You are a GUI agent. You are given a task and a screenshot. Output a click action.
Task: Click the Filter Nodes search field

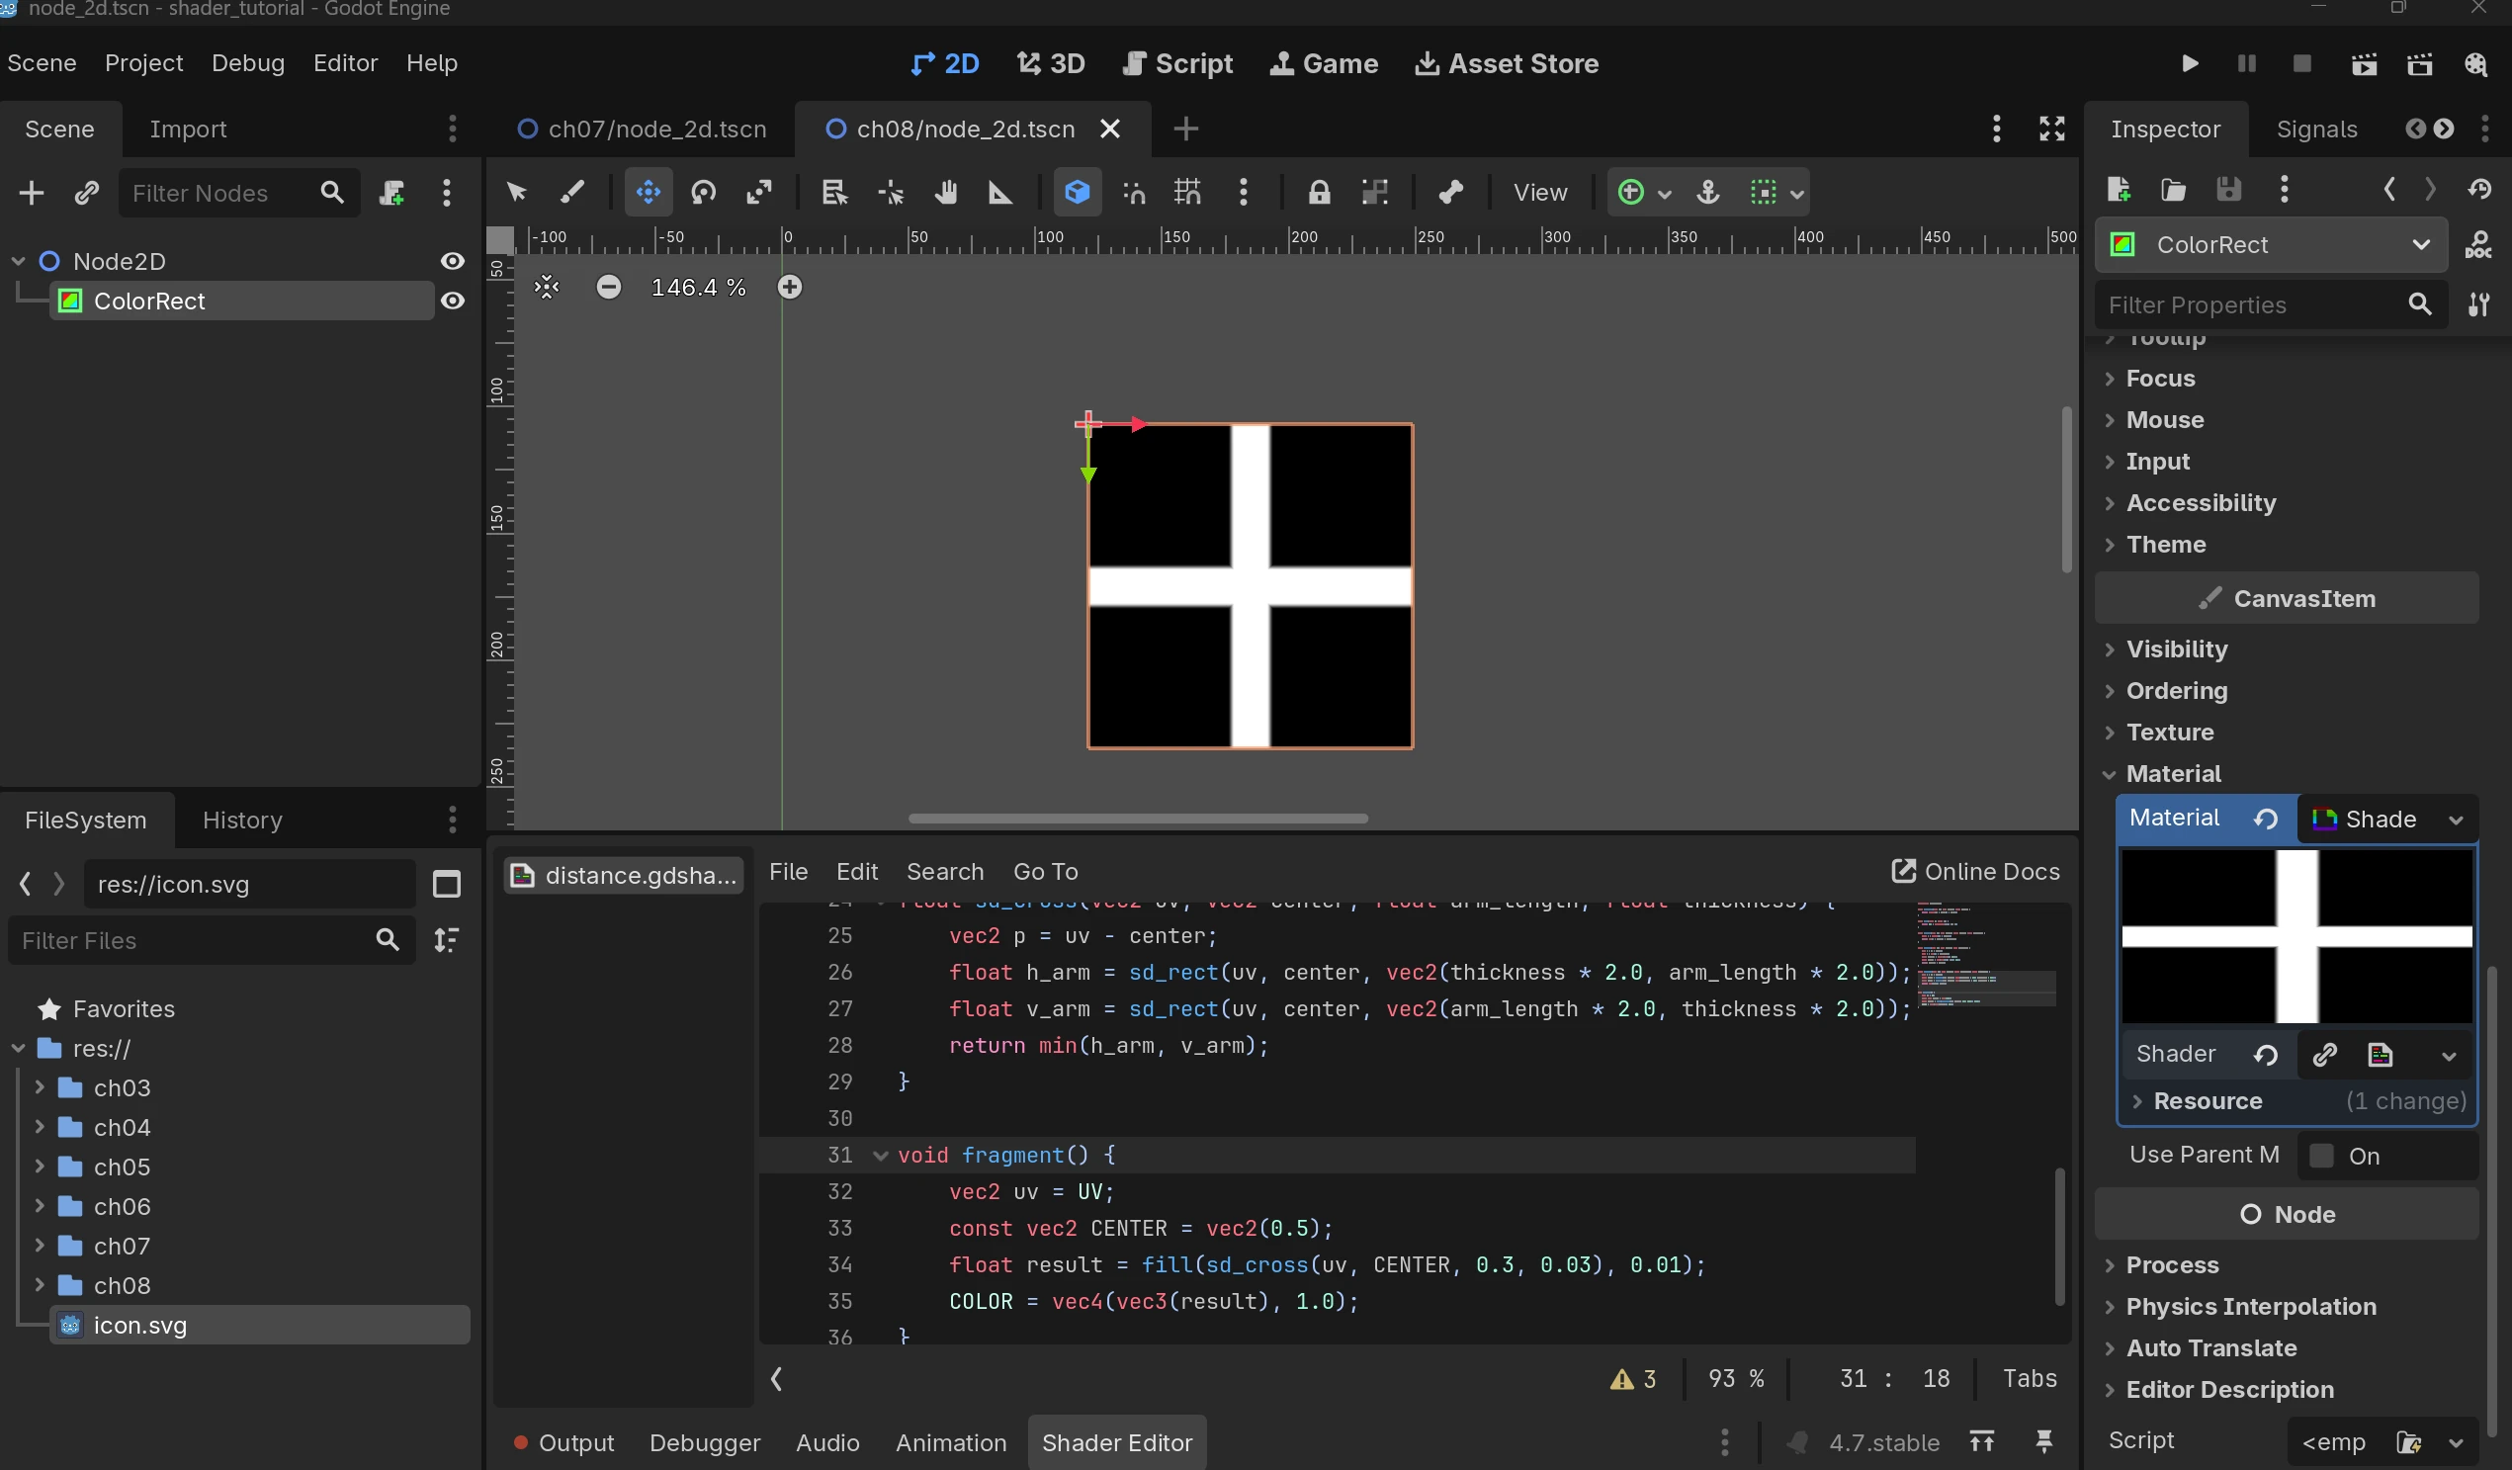coord(238,193)
